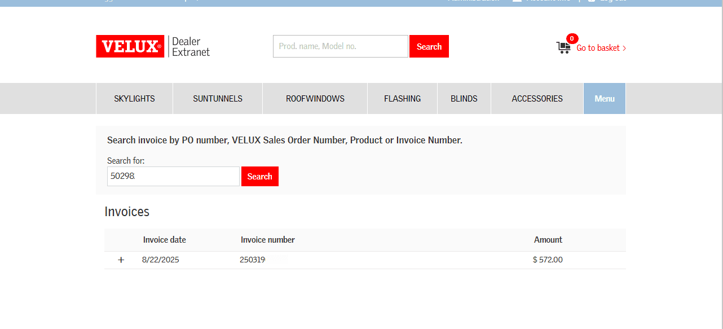723x329 pixels.
Task: Click the Go to basket link
Action: tap(601, 48)
